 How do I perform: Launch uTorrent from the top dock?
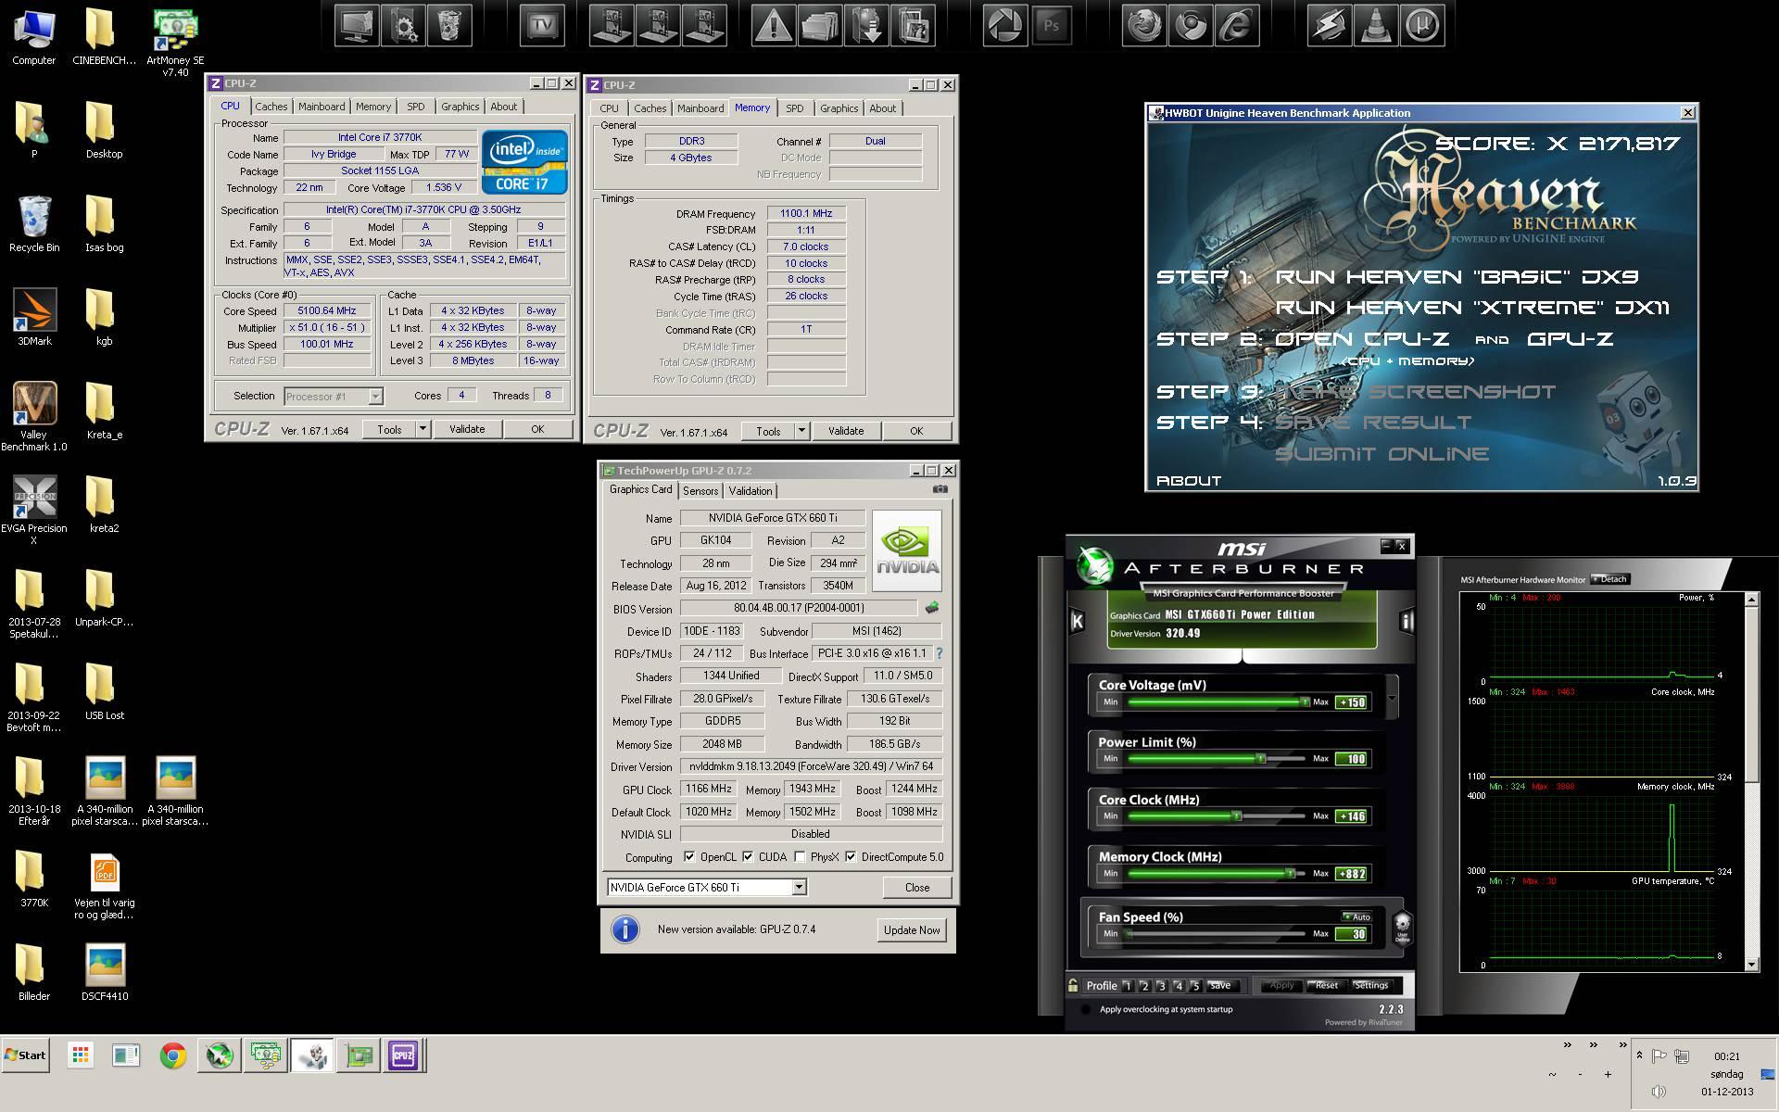click(x=1422, y=25)
